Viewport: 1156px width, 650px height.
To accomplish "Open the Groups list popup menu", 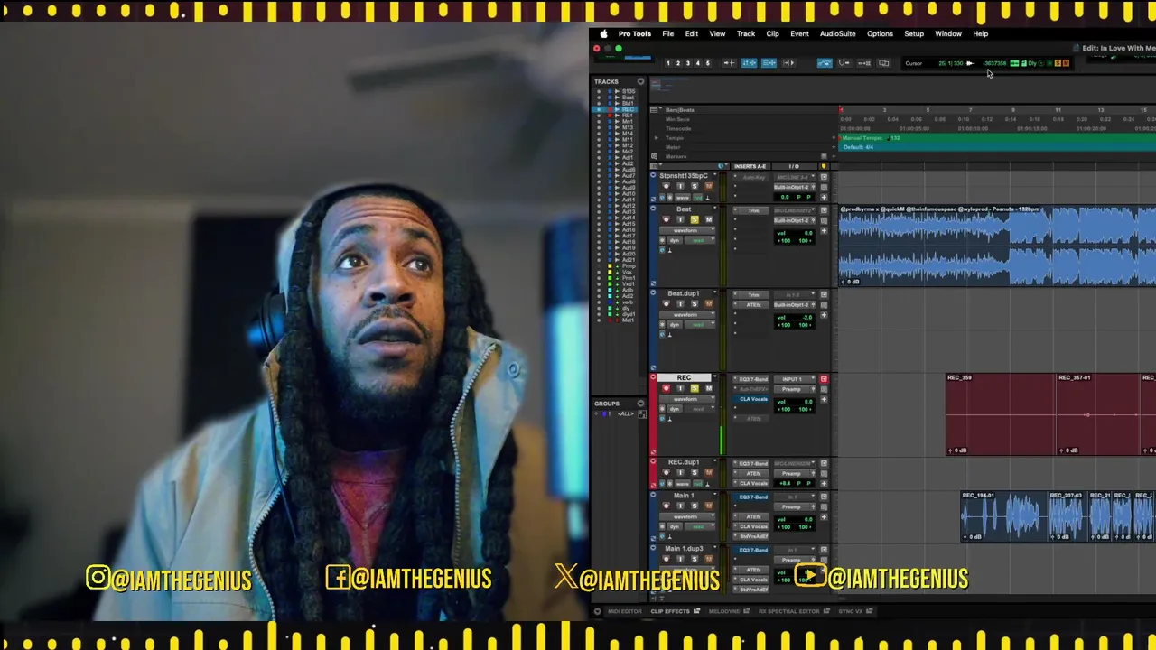I will 640,404.
